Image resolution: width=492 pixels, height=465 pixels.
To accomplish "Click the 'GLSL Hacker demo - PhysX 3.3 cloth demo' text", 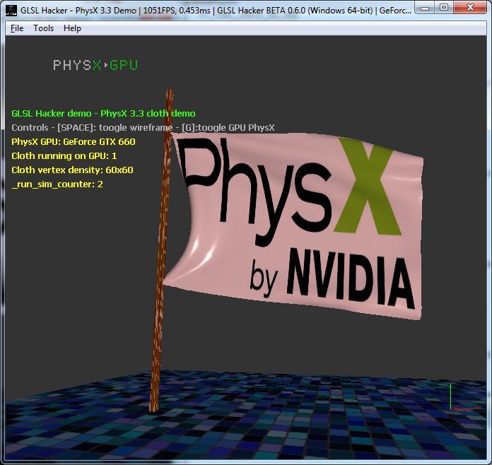I will coord(103,113).
